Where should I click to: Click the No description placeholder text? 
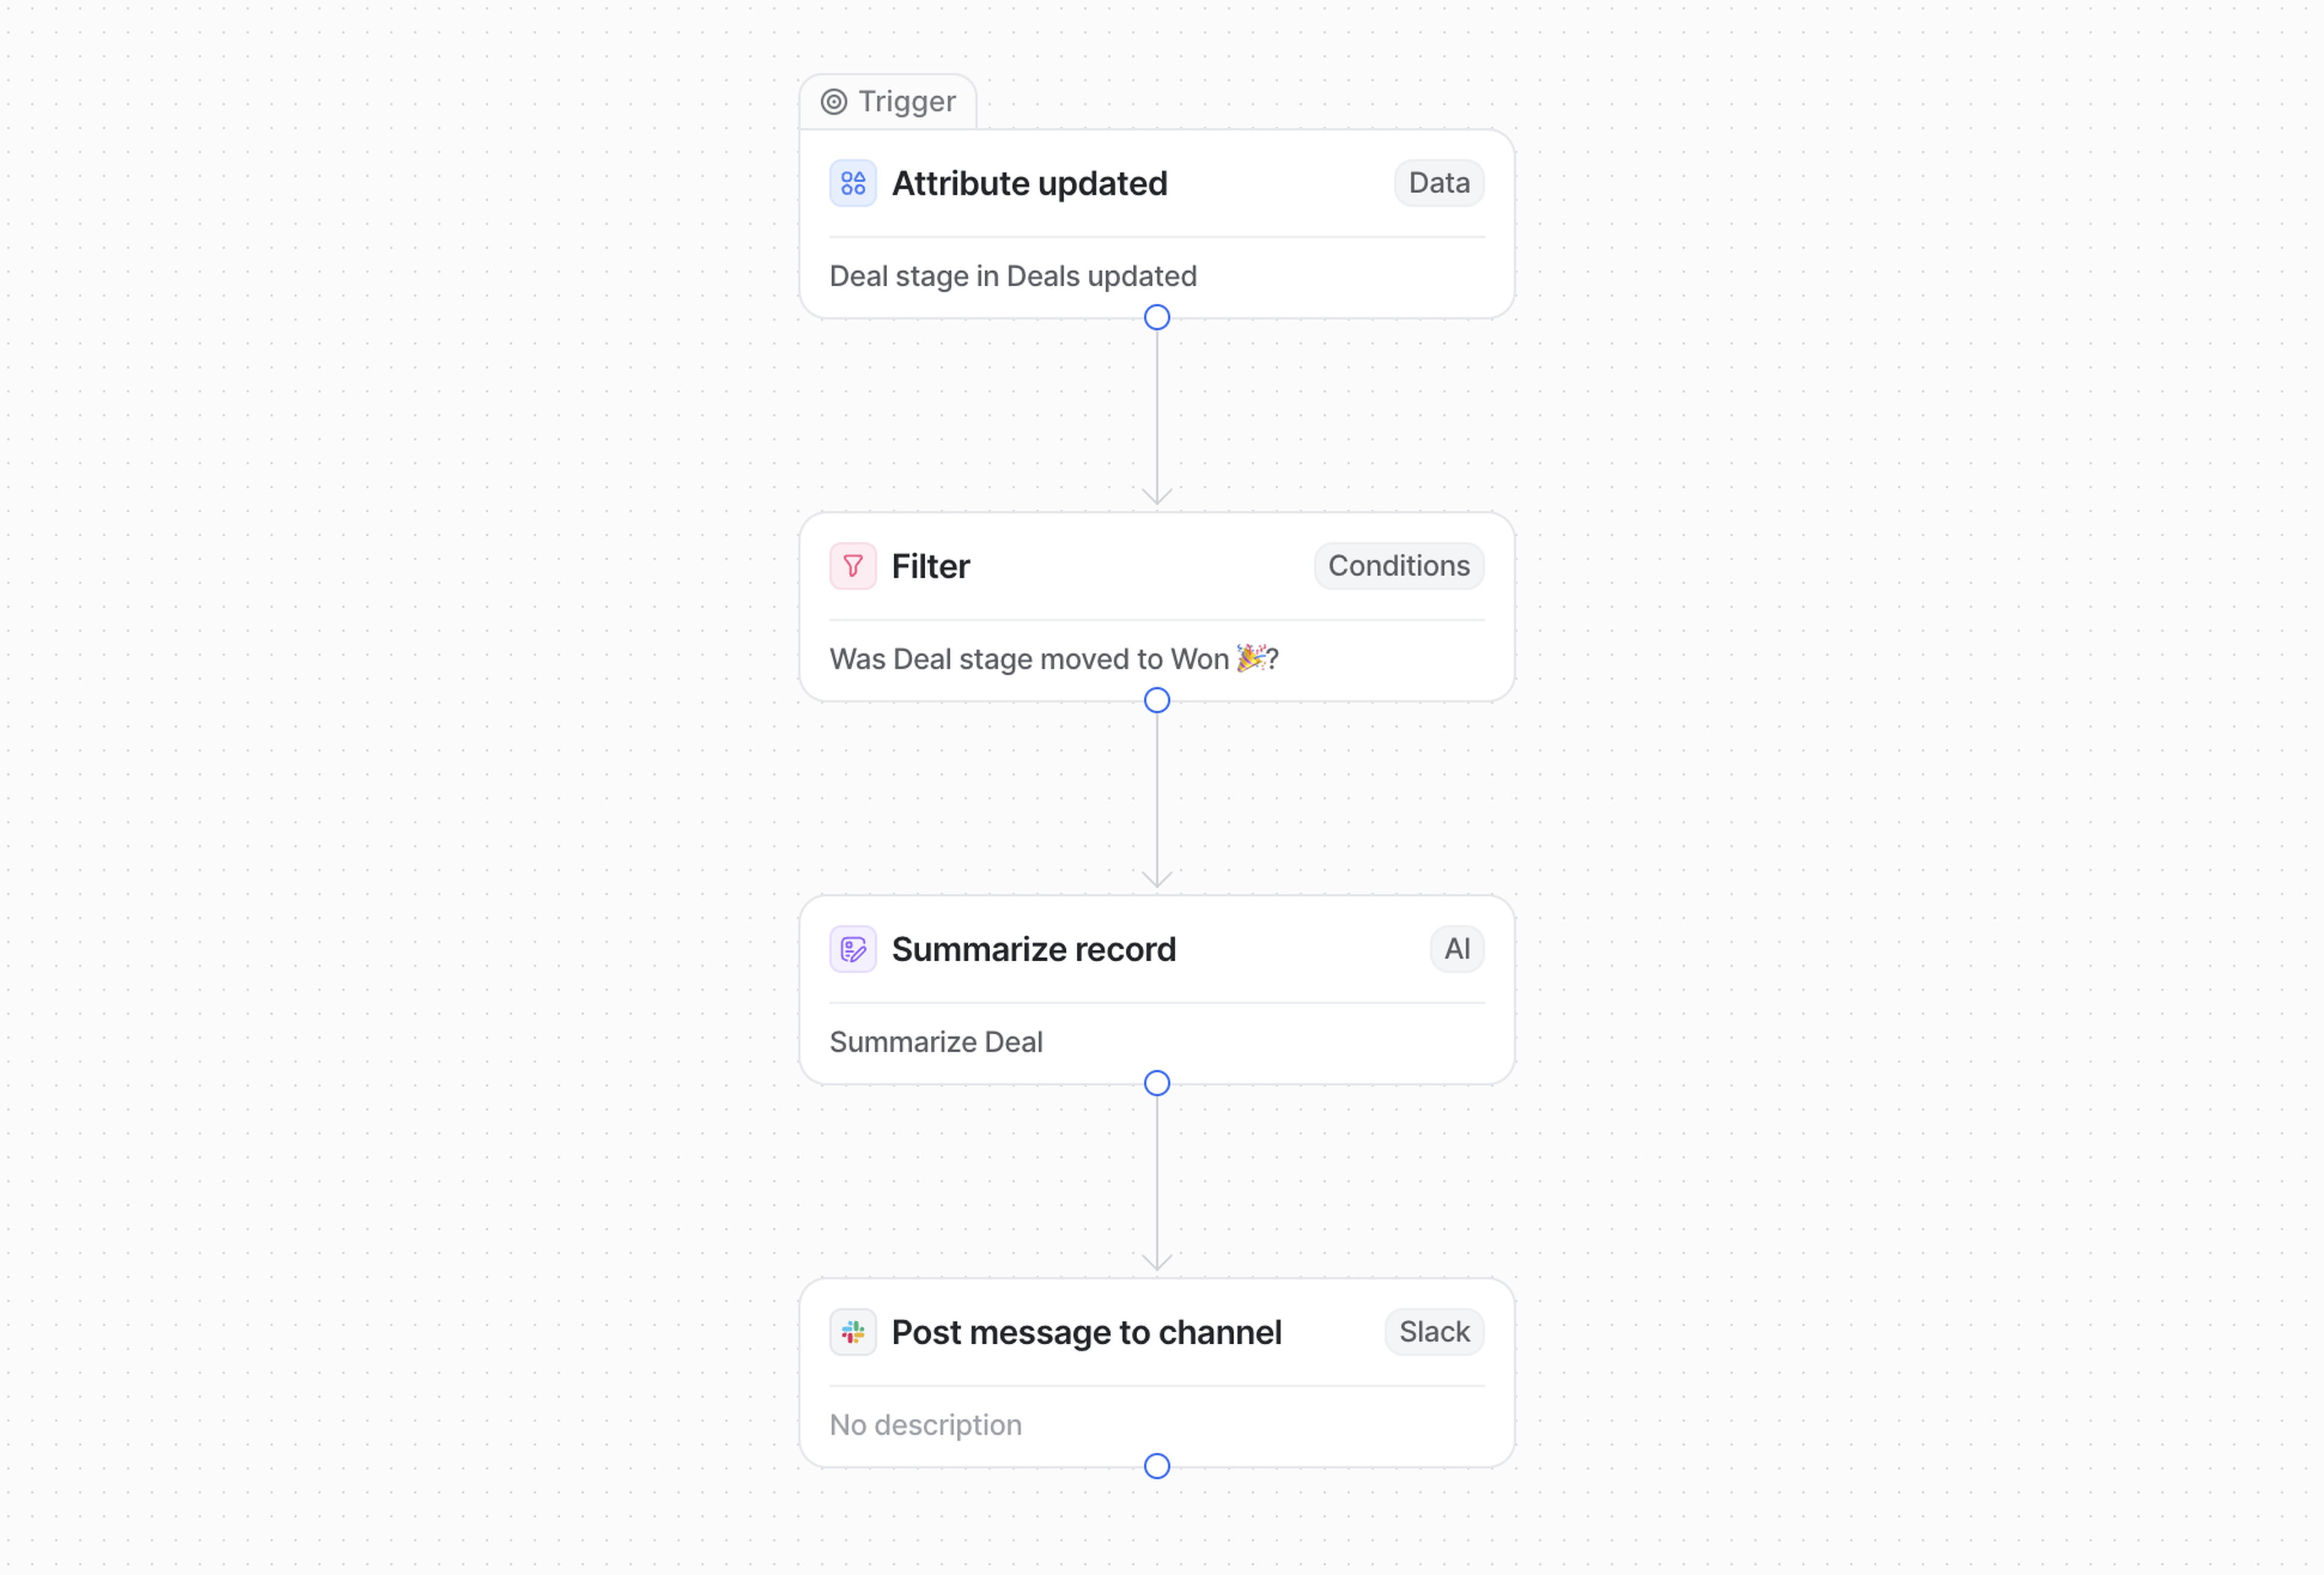(x=925, y=1425)
